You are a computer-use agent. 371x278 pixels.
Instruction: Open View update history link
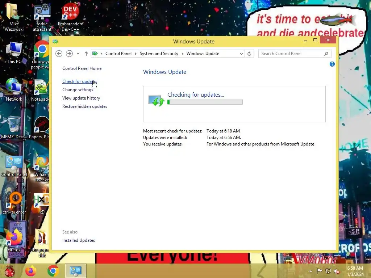pos(81,98)
